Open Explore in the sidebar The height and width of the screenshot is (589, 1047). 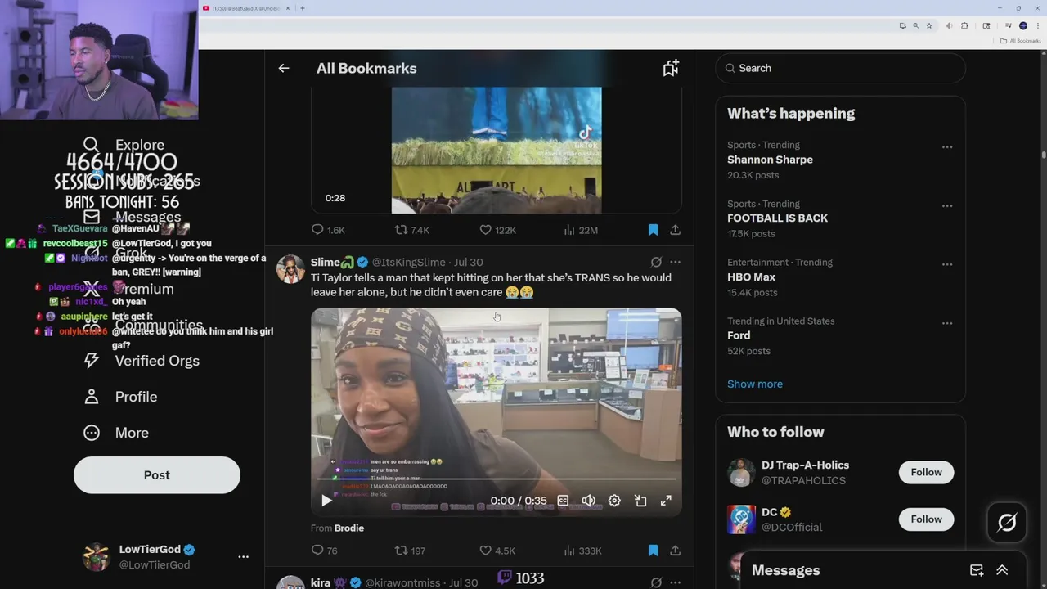point(124,145)
